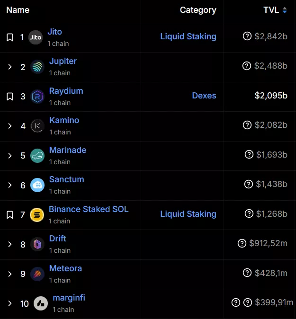Click the Raydium protocol logo icon
The height and width of the screenshot is (319, 296).
pyautogui.click(x=37, y=97)
